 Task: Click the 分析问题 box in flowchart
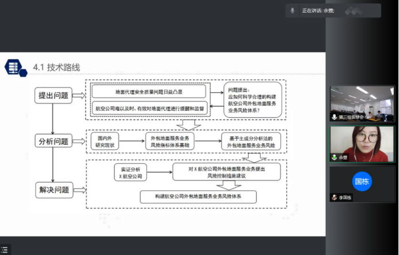(x=52, y=141)
